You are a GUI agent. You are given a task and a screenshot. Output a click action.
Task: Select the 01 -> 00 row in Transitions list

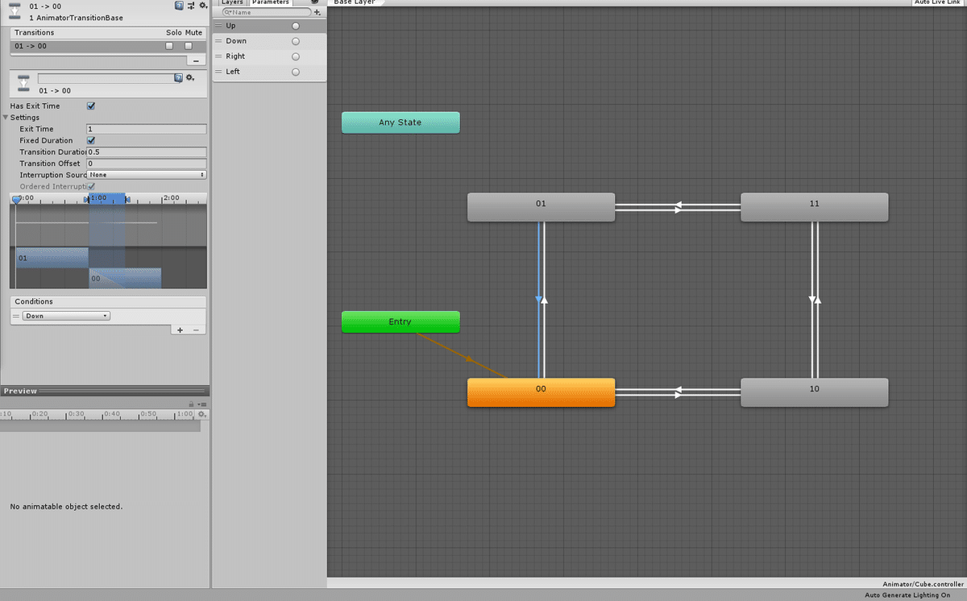tap(107, 46)
